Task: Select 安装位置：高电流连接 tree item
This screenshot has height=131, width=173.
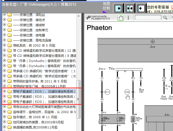Action: [32, 40]
